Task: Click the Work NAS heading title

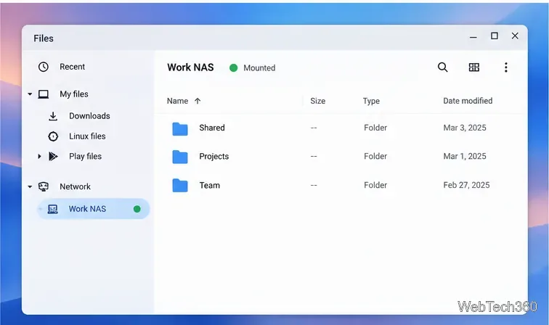Action: point(190,67)
